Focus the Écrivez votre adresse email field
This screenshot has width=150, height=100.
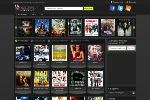tap(117, 48)
